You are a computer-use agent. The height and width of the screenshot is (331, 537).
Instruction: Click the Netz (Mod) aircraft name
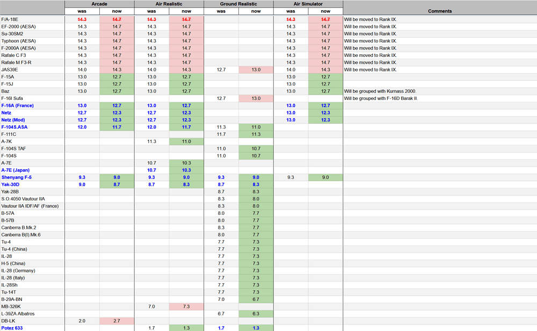click(x=12, y=120)
